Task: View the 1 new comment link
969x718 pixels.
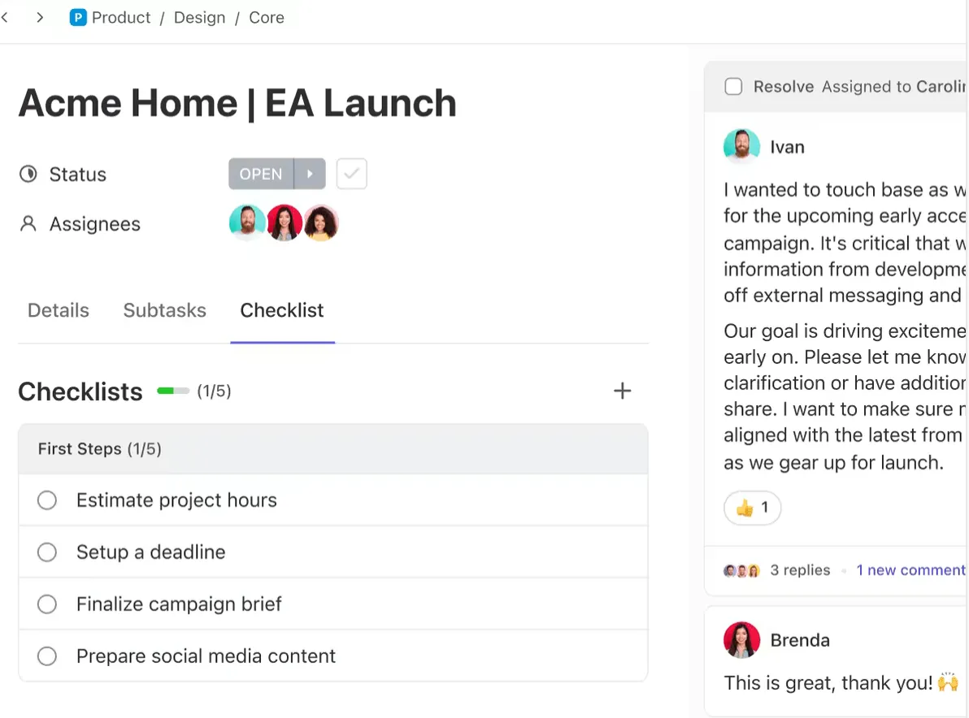Action: 910,570
